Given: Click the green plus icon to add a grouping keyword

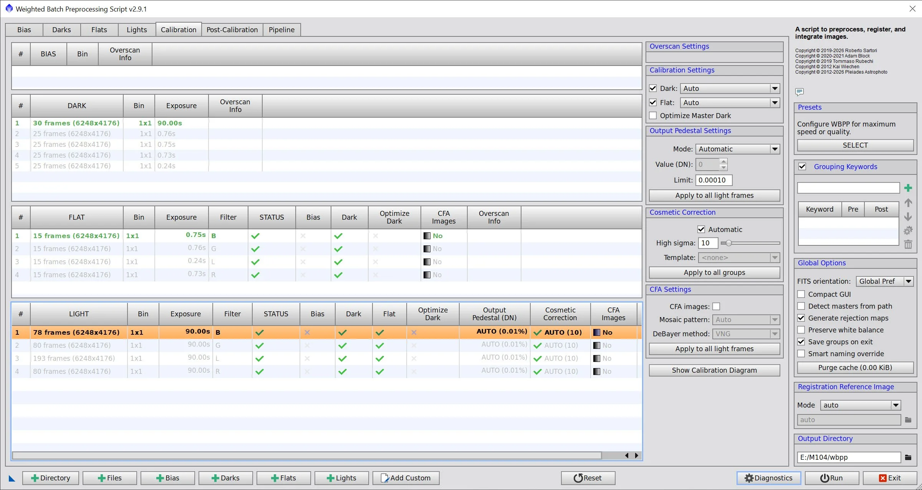Looking at the screenshot, I should point(908,188).
